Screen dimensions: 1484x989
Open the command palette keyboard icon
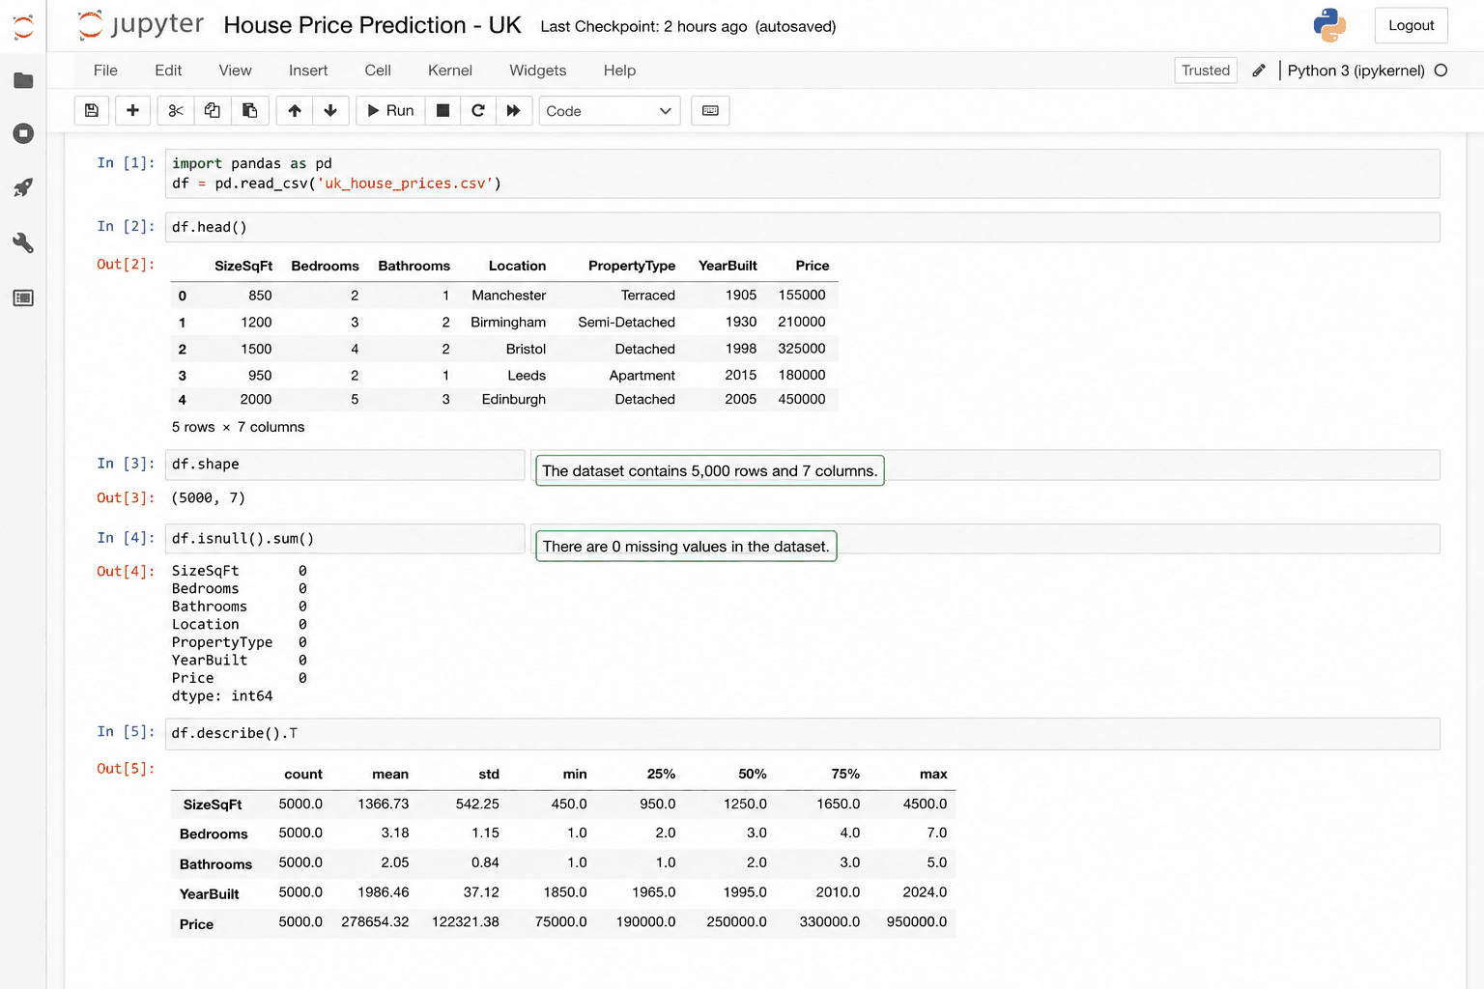(710, 111)
